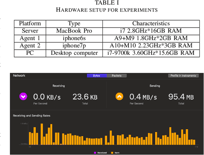Click the Platform column header
This screenshot has width=204, height=155.
(x=30, y=24)
